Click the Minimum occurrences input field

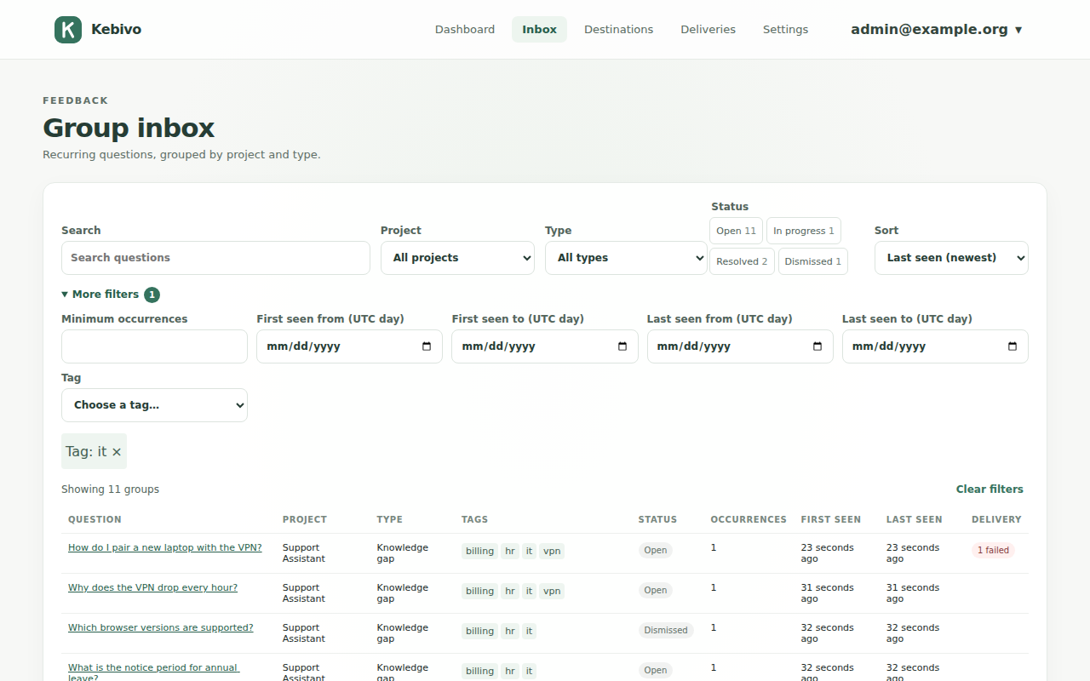(x=154, y=346)
